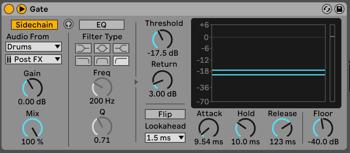
Task: Select the band-pass filter type icon
Action: click(x=102, y=61)
